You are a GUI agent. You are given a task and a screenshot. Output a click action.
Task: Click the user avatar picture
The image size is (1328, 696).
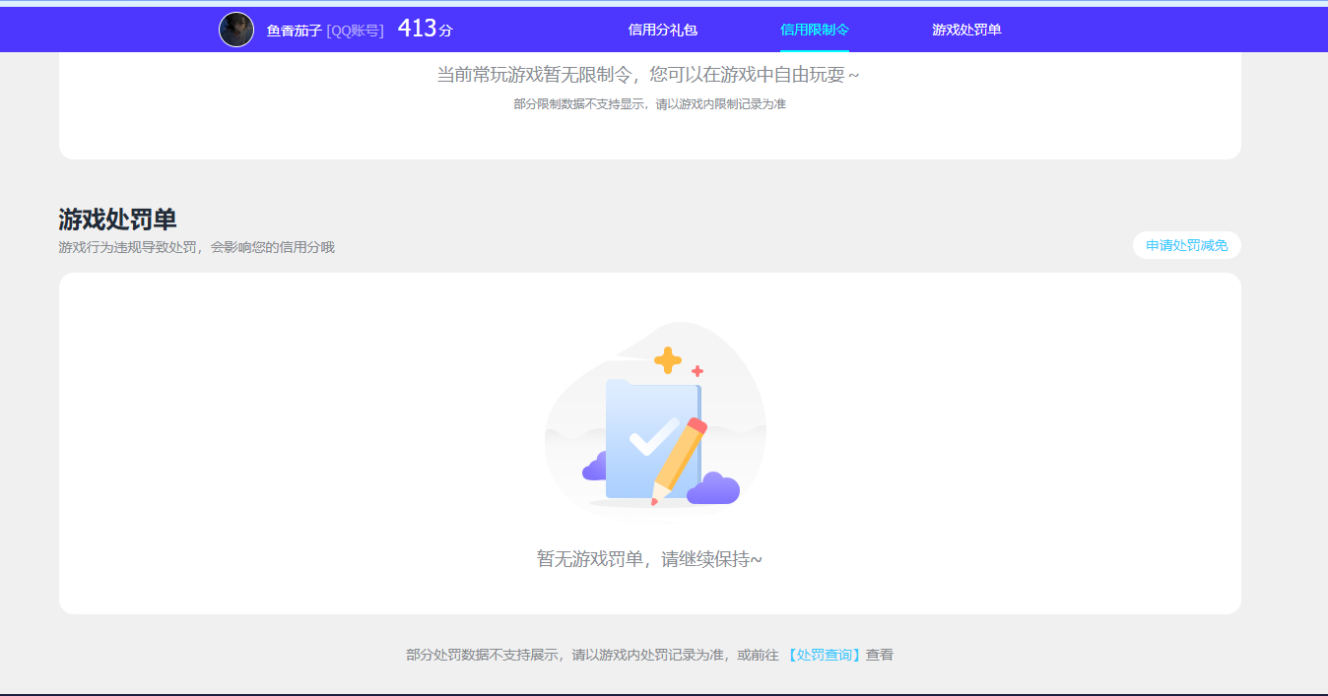[236, 30]
